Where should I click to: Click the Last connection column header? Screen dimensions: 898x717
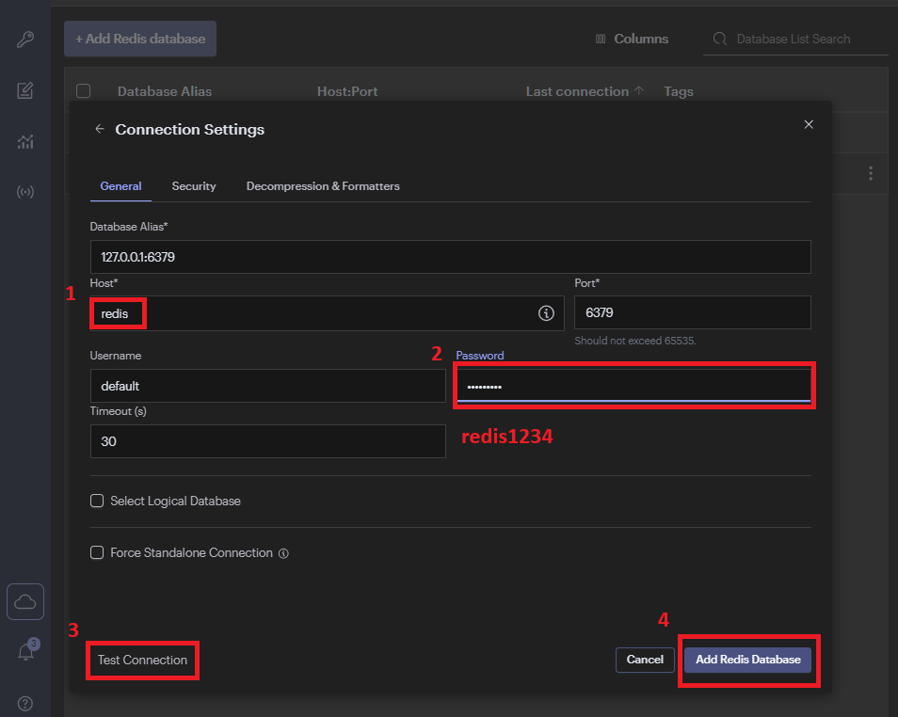577,91
